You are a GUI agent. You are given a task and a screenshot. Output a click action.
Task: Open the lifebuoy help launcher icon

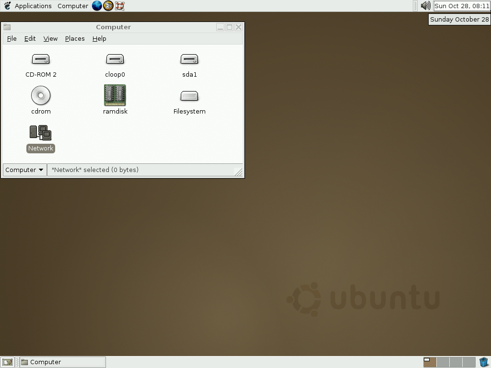click(120, 6)
